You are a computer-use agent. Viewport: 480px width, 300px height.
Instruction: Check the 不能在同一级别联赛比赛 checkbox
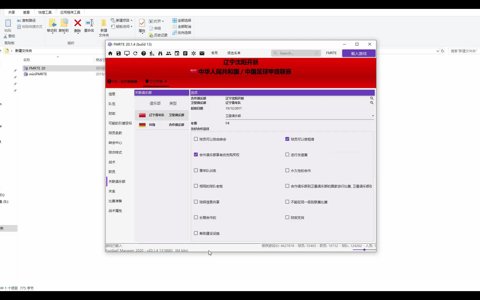(x=287, y=202)
